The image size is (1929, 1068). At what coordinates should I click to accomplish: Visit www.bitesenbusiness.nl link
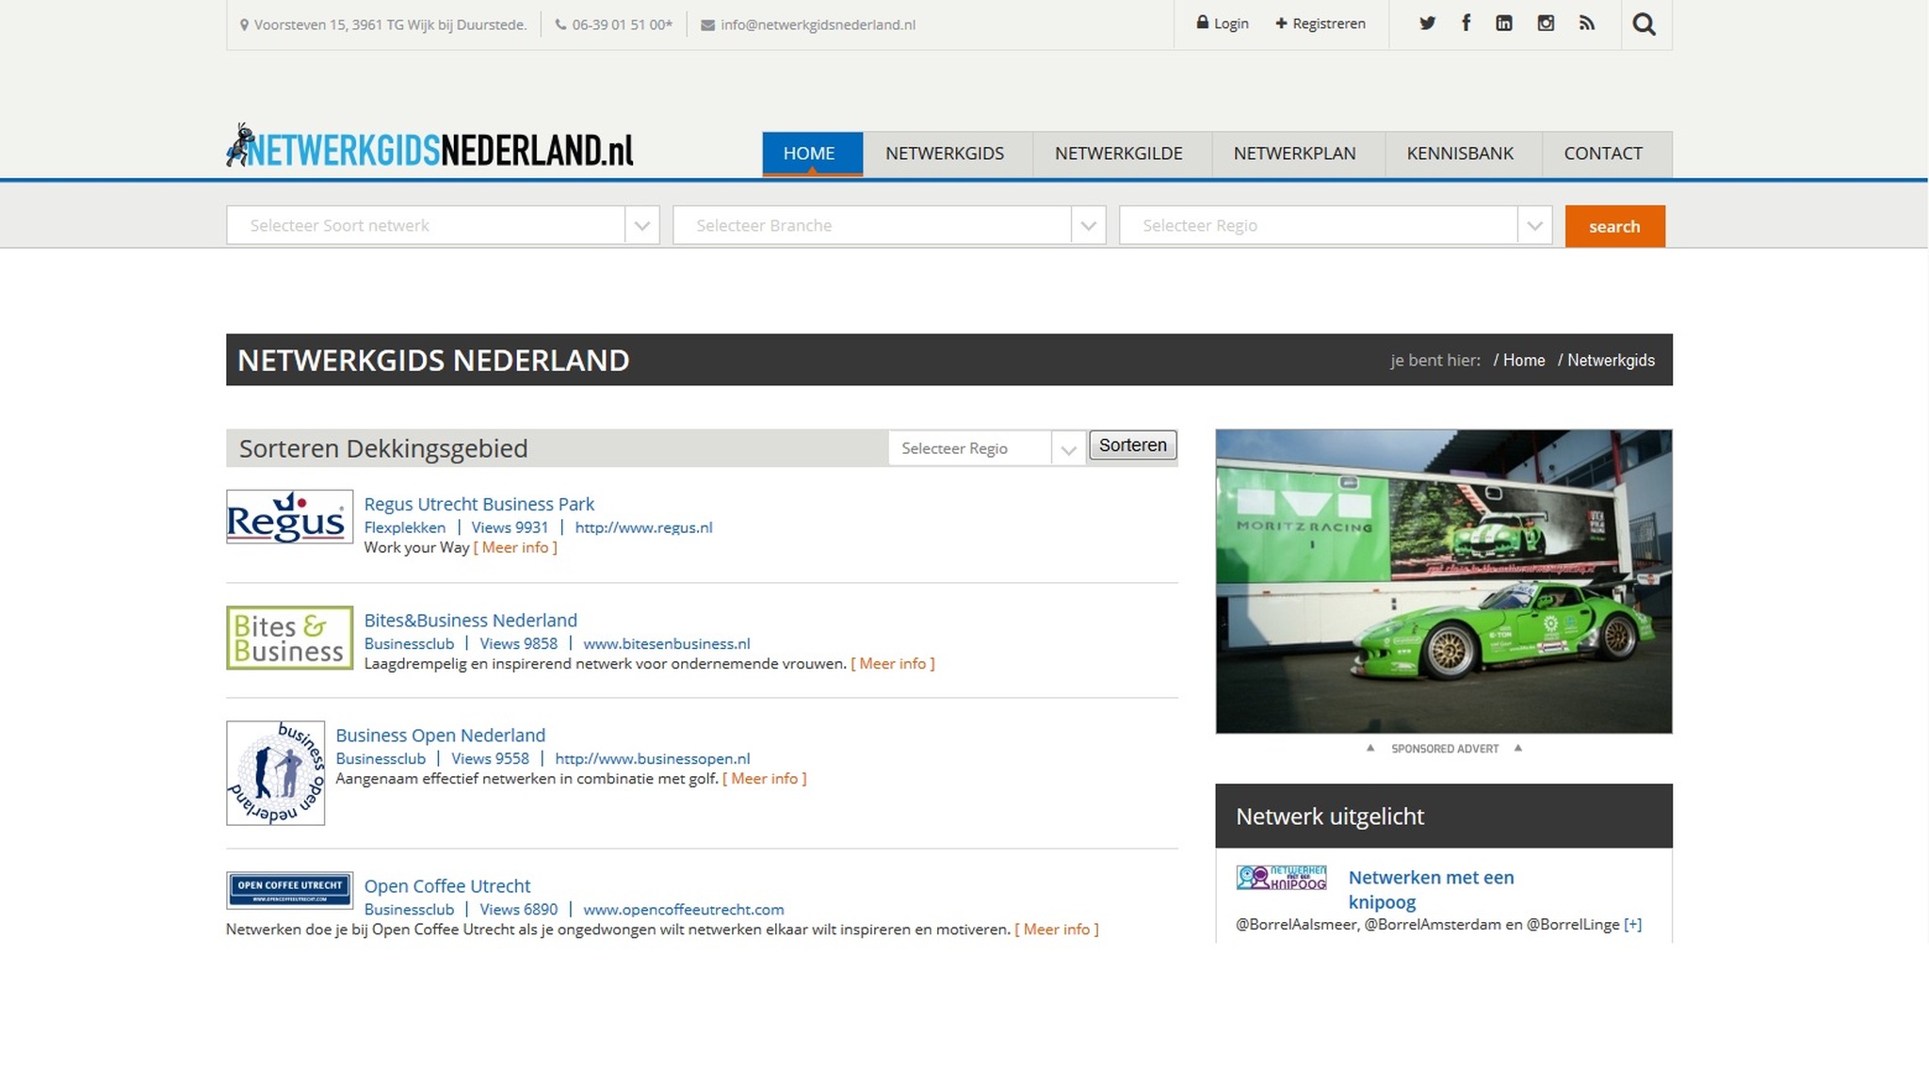[x=667, y=644]
